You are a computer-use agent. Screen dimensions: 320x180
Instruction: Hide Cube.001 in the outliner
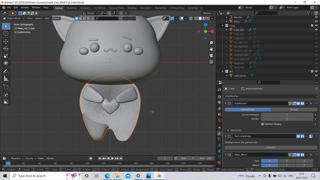tap(316, 30)
